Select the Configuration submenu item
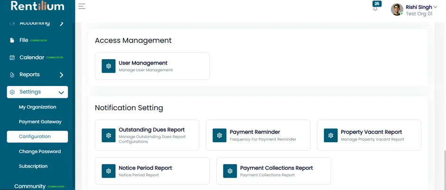The height and width of the screenshot is (190, 446). pos(37,137)
